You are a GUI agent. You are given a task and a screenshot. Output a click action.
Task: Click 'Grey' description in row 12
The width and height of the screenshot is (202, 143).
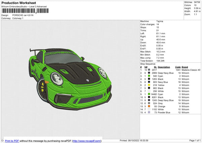pos(160,104)
